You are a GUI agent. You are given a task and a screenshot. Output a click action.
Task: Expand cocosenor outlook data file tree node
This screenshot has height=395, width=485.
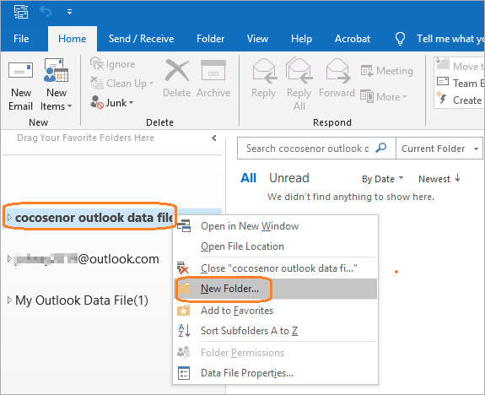pos(9,218)
